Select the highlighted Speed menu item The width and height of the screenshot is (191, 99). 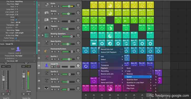click(x=138, y=77)
